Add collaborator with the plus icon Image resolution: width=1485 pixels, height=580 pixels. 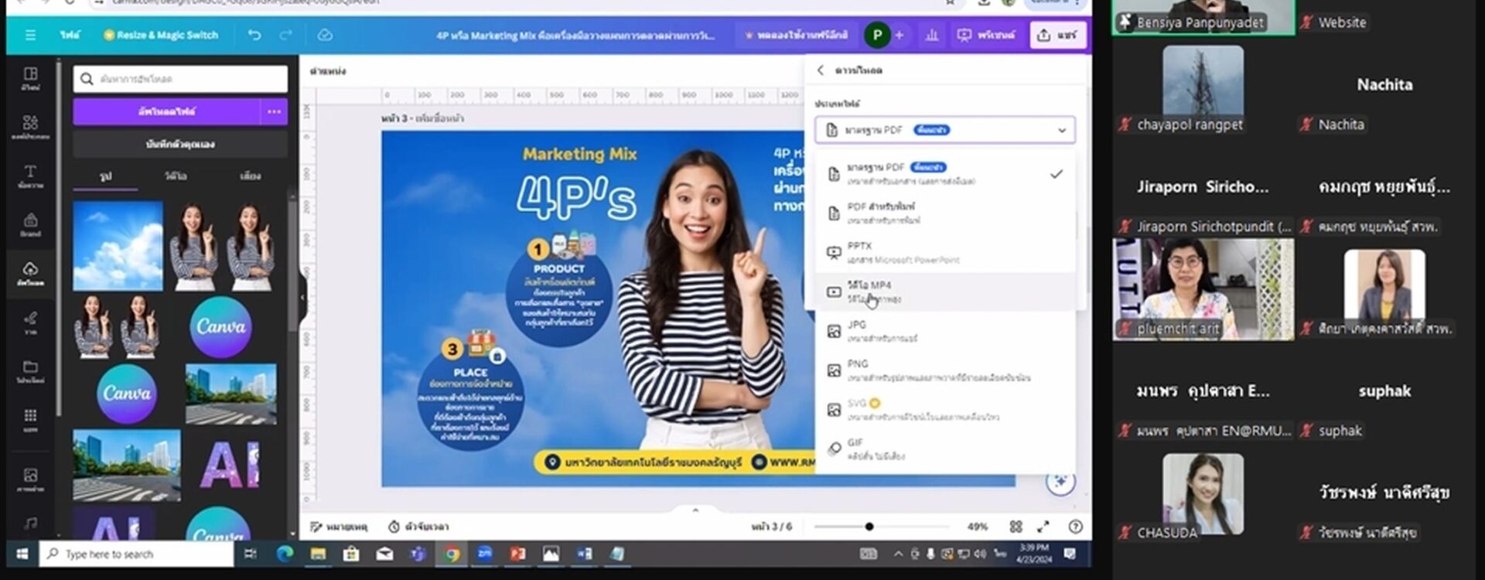pyautogui.click(x=900, y=35)
